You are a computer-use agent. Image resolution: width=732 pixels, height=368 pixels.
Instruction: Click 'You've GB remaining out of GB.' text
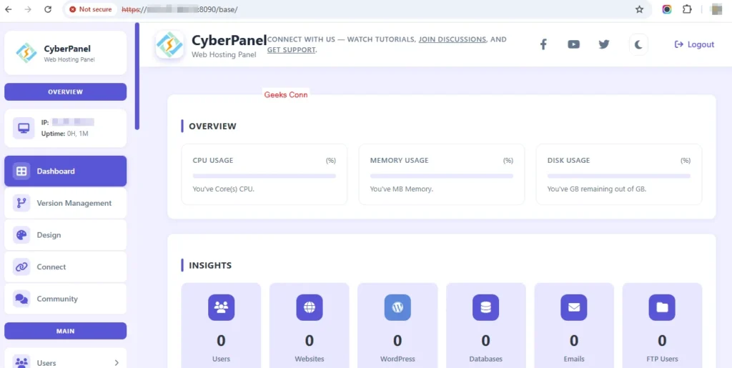(597, 189)
